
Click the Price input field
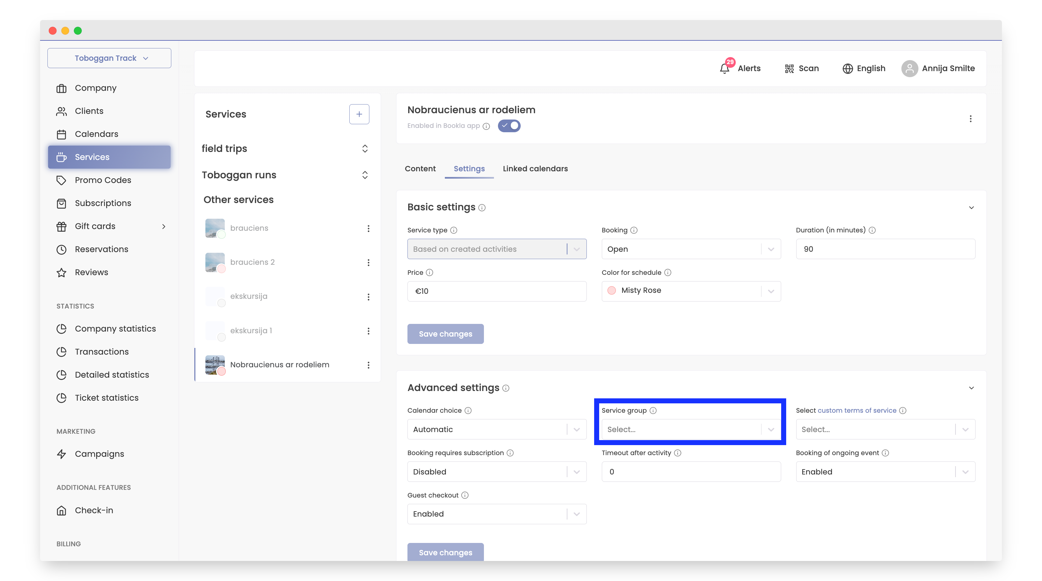point(496,291)
